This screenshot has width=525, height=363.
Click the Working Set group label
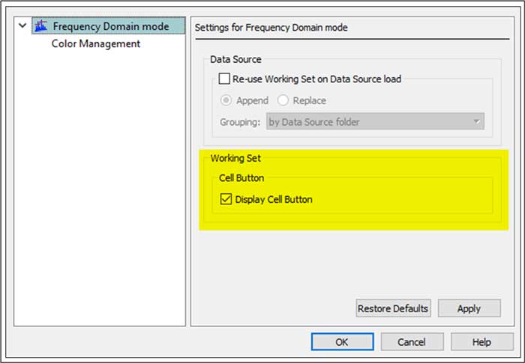point(235,158)
